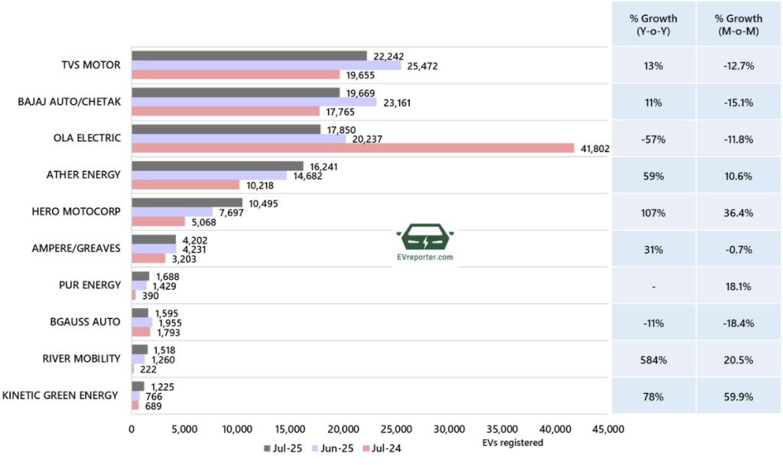Select the ATHER ENERGY row label
The image size is (783, 465).
click(83, 175)
